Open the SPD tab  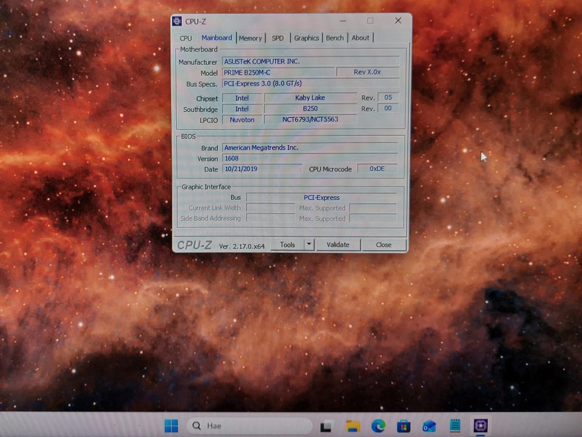coord(278,38)
